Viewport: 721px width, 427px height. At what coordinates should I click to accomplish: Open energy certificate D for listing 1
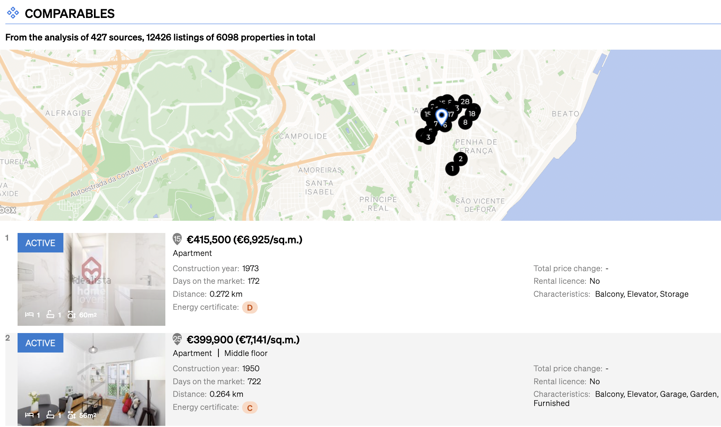tap(249, 307)
